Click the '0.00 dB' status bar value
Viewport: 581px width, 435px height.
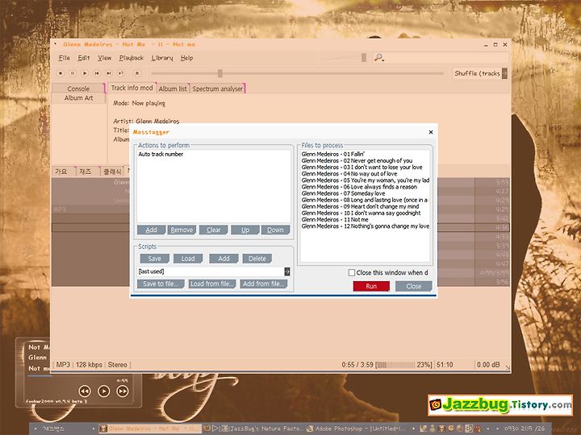tap(488, 365)
